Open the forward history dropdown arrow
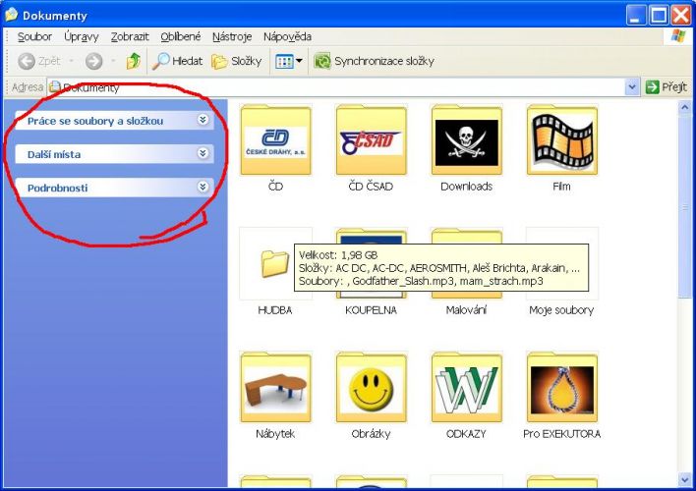696x491 pixels. pos(113,61)
